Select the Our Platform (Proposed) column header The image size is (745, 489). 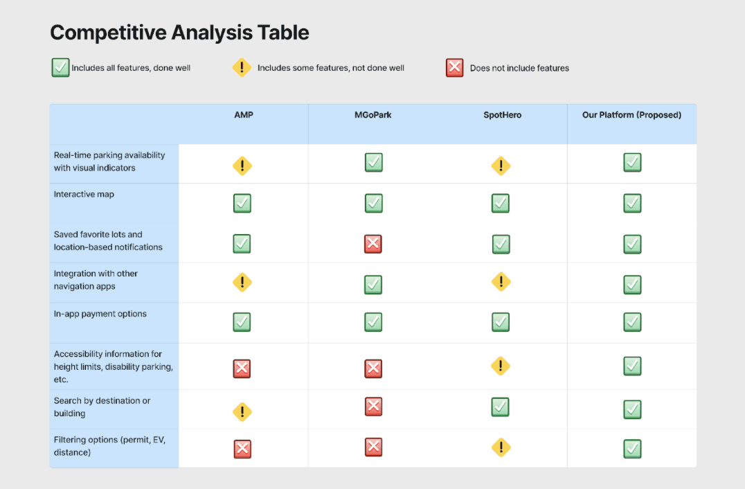click(x=632, y=115)
